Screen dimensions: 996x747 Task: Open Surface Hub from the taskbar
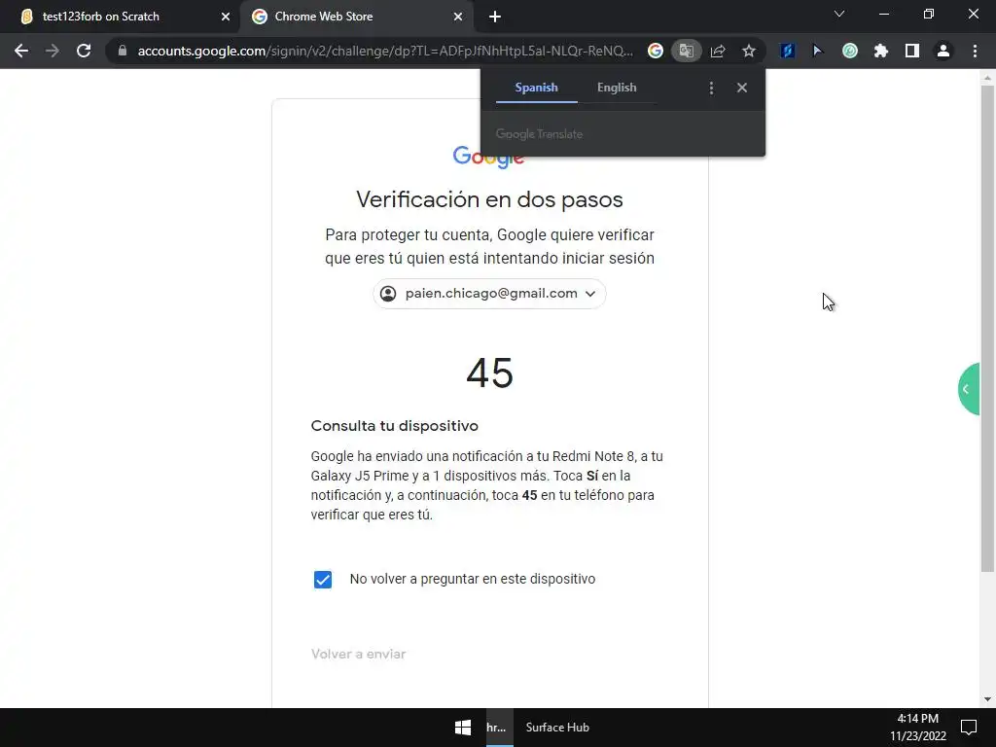557,728
